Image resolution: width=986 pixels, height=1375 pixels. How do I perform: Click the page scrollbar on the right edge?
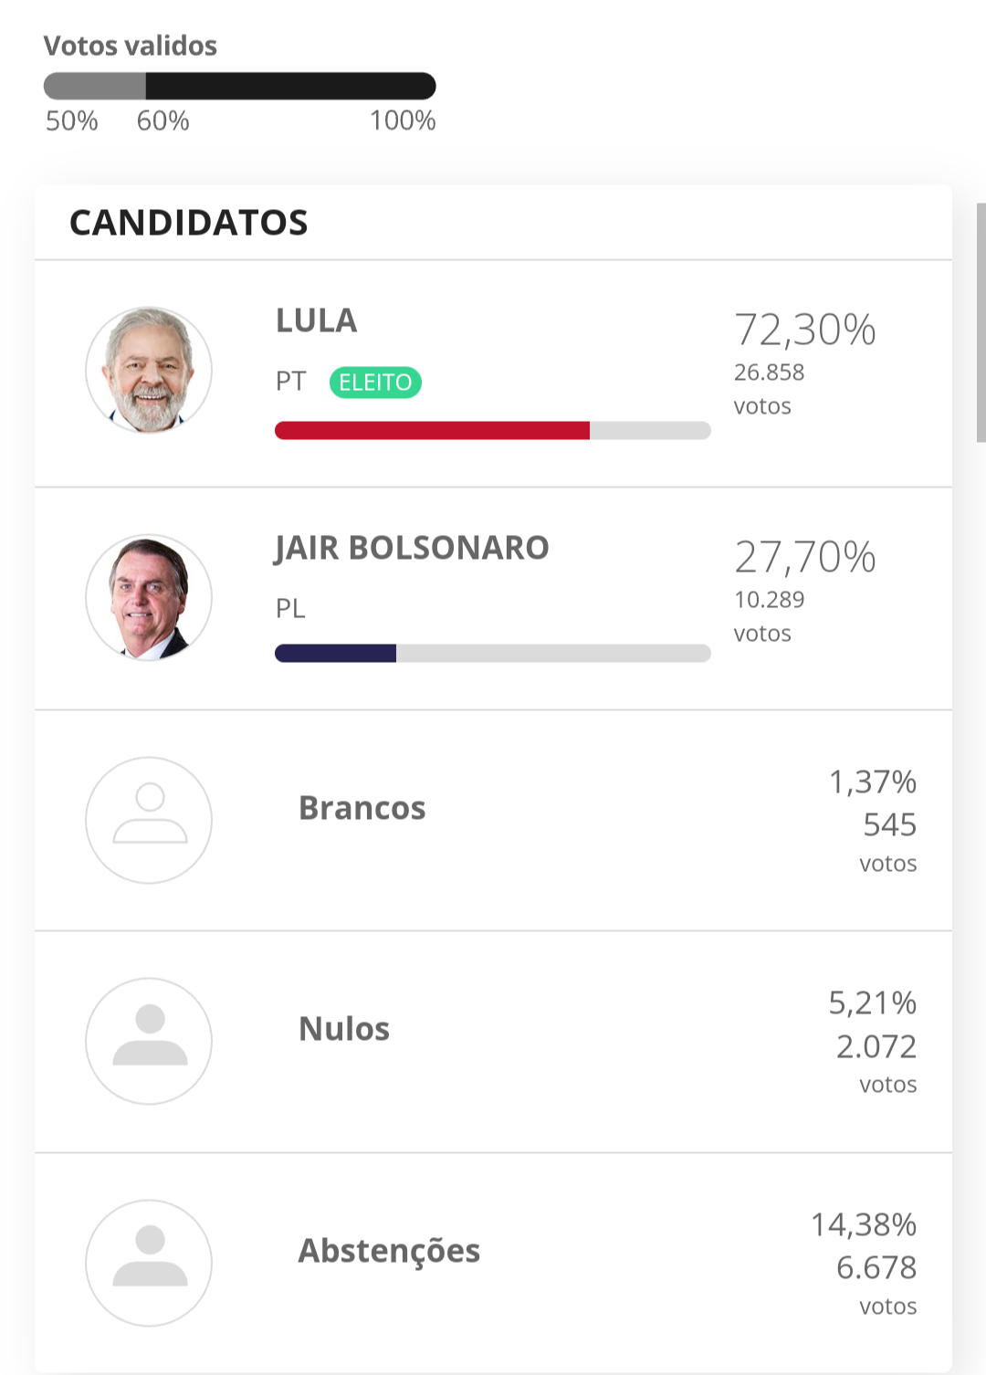tap(981, 322)
